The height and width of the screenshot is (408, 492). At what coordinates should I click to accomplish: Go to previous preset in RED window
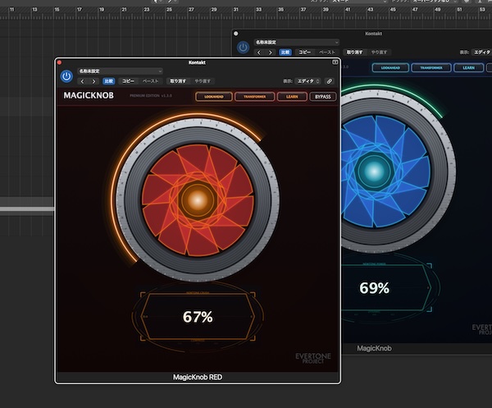(83, 81)
